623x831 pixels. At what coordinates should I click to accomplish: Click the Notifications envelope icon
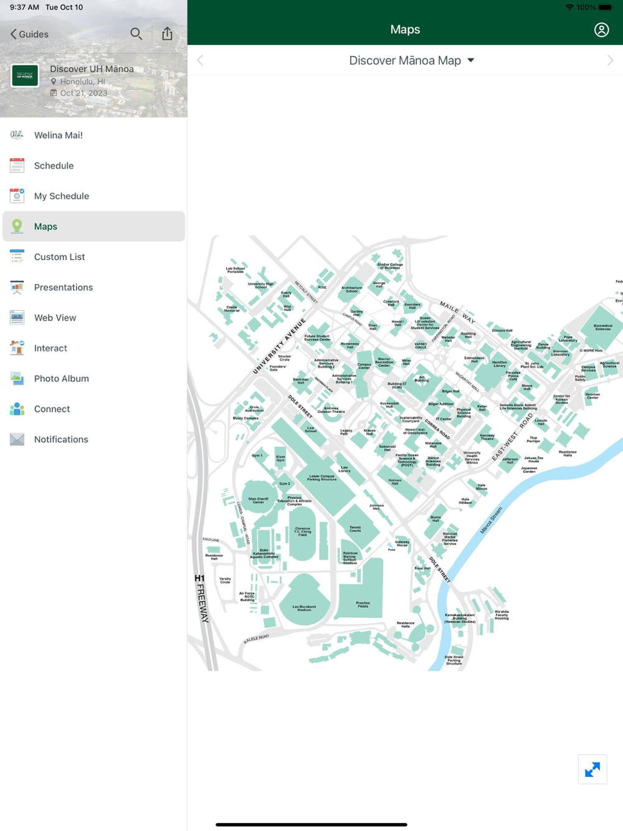pos(17,439)
